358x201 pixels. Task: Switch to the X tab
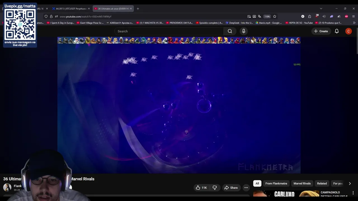tap(41, 9)
